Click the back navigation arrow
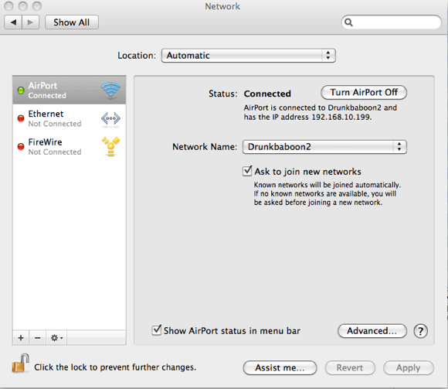This screenshot has width=448, height=389. point(13,22)
